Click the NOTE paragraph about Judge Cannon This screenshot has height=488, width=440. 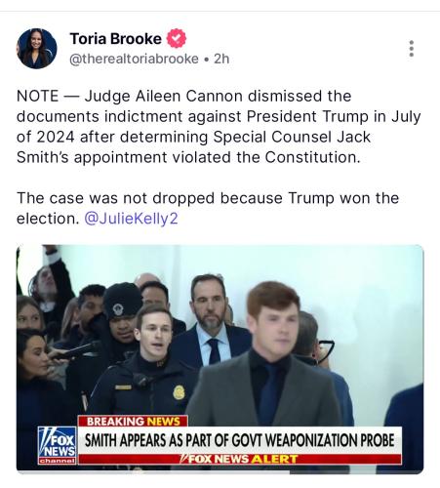(x=219, y=127)
